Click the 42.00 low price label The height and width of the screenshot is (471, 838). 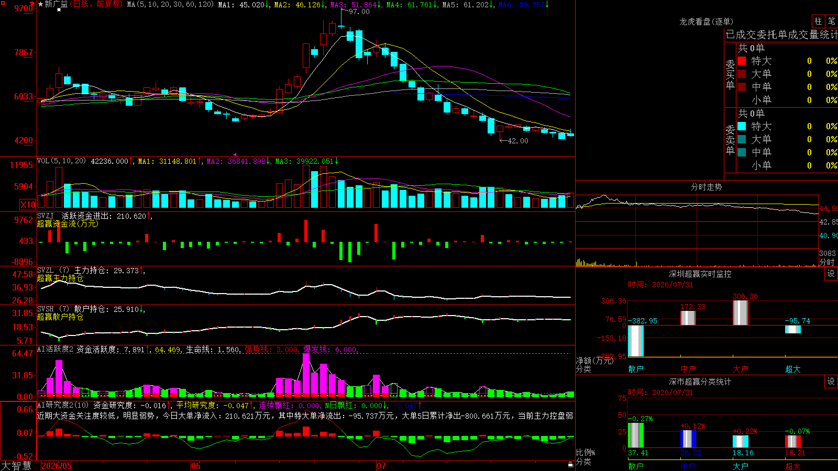click(x=518, y=141)
